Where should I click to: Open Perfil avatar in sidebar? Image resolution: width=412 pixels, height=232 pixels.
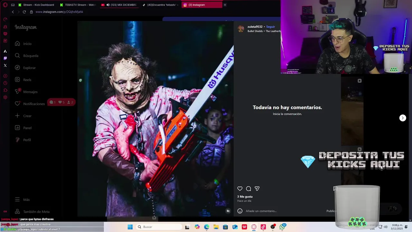click(x=17, y=140)
